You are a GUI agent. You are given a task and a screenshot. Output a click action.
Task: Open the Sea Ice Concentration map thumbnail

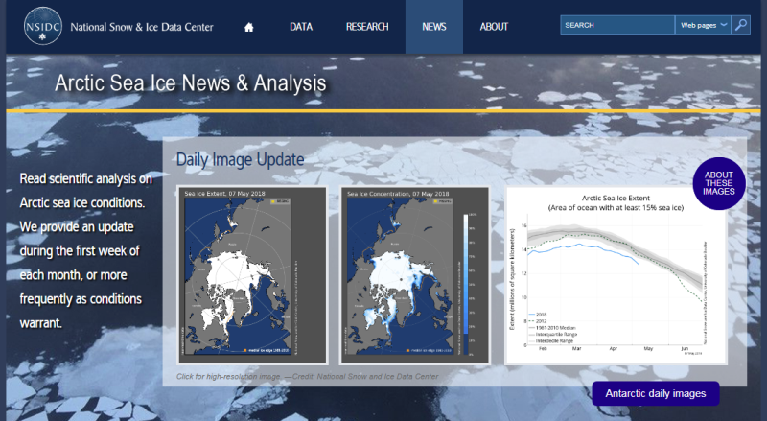coord(415,275)
